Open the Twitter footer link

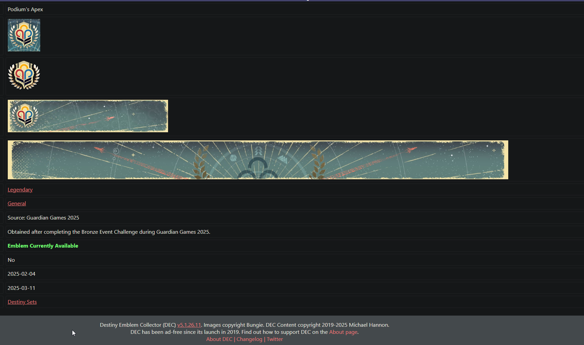275,339
